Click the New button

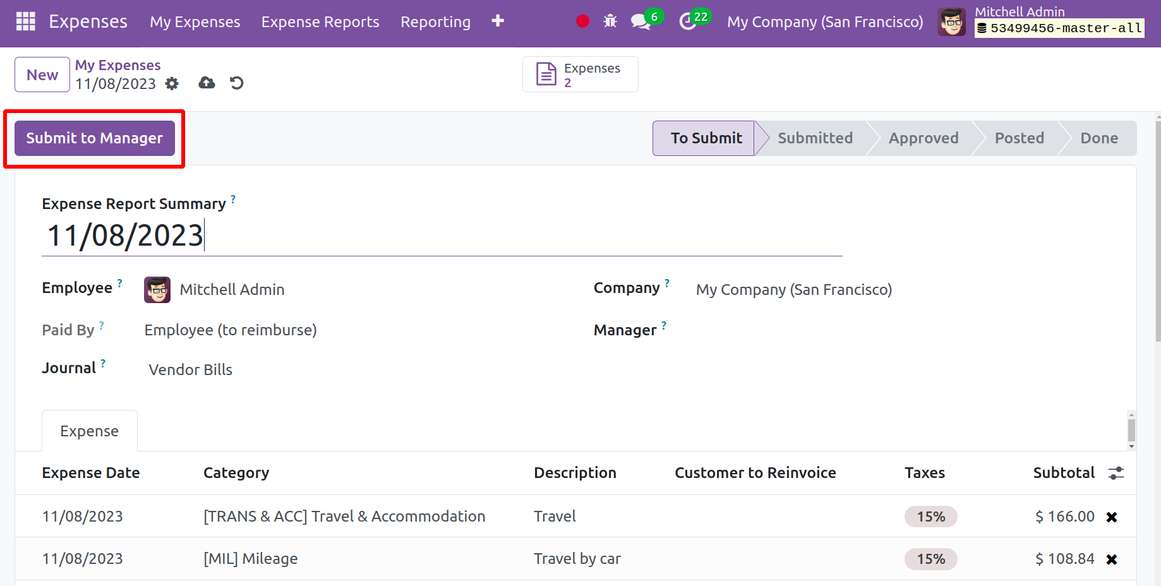pyautogui.click(x=42, y=75)
